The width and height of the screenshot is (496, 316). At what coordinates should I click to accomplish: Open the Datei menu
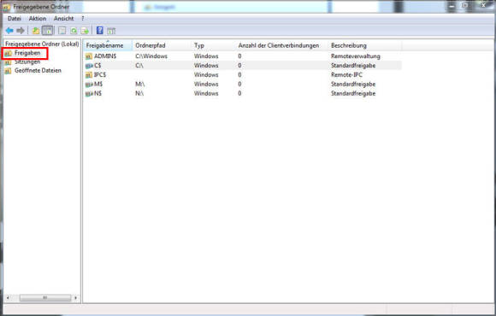[x=15, y=19]
